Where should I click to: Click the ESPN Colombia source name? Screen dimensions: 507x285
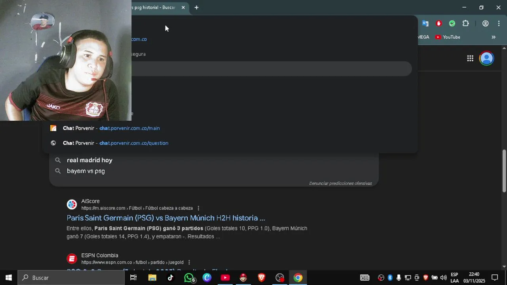click(99, 256)
